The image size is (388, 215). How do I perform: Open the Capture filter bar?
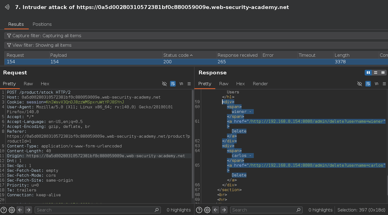coord(196,36)
